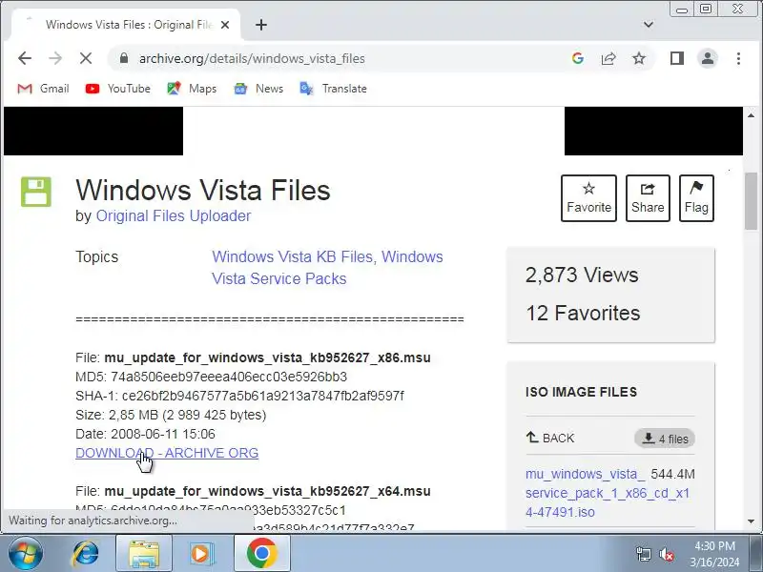Open the Original Files Uploader link
Image resolution: width=763 pixels, height=572 pixels.
[x=174, y=216]
